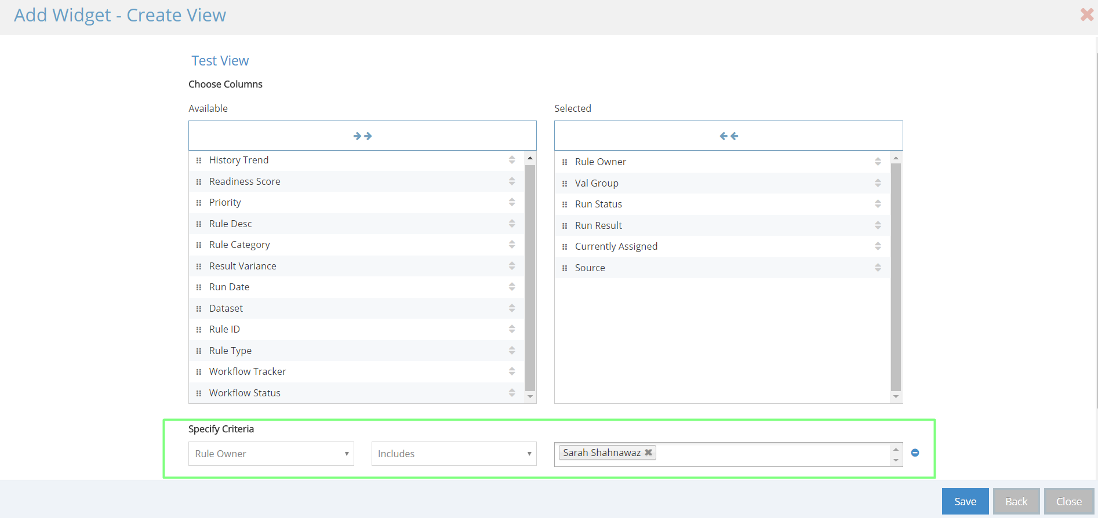Click reorder arrows on Rule Owner selected row
This screenshot has height=518, width=1098.
[x=878, y=162]
